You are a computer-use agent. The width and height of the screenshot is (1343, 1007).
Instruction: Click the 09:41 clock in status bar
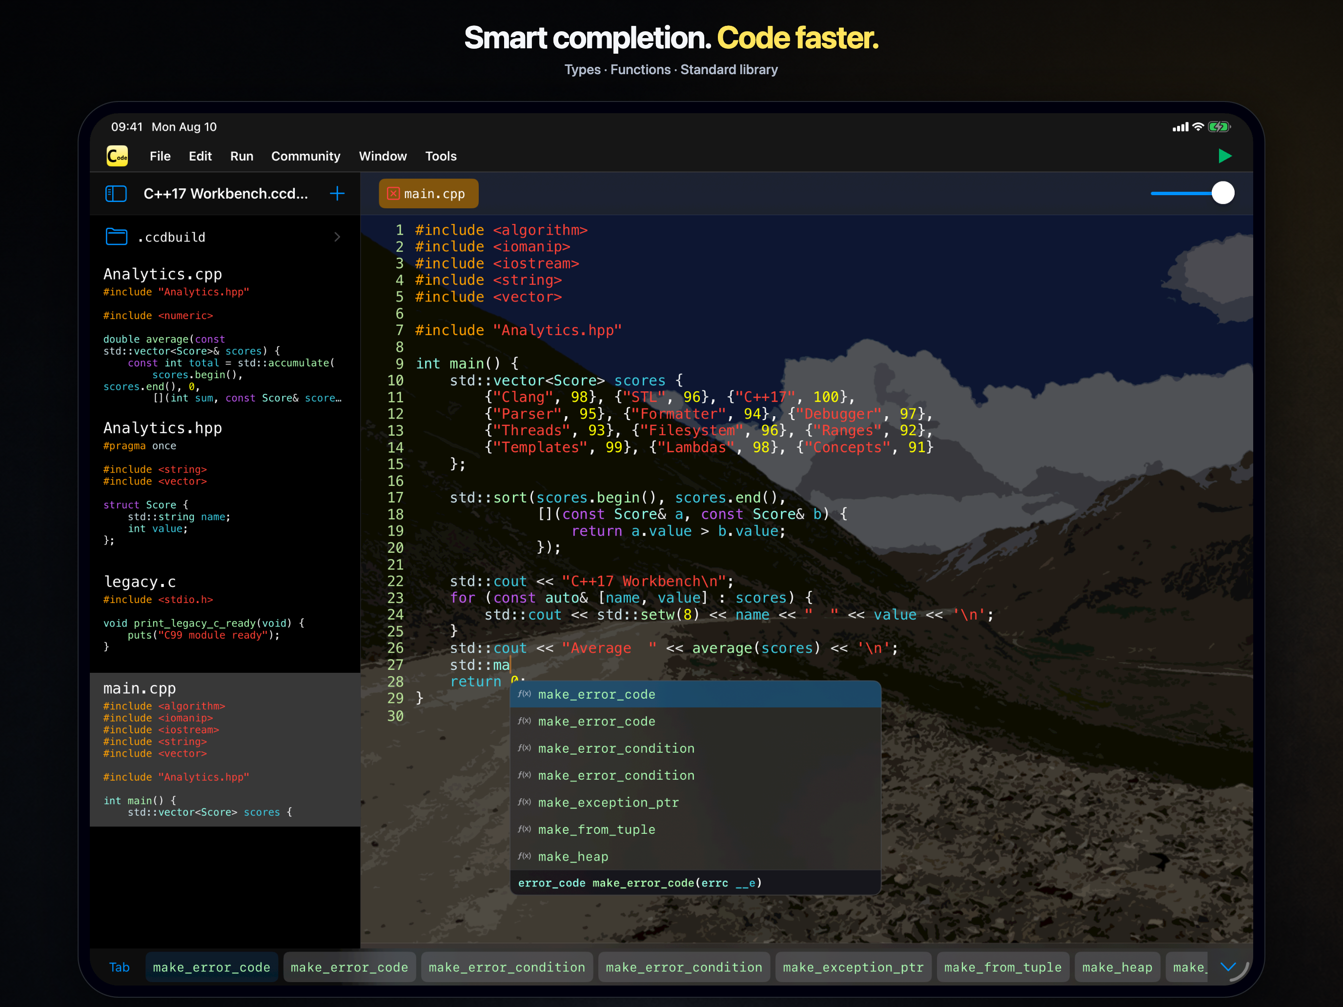coord(126,127)
